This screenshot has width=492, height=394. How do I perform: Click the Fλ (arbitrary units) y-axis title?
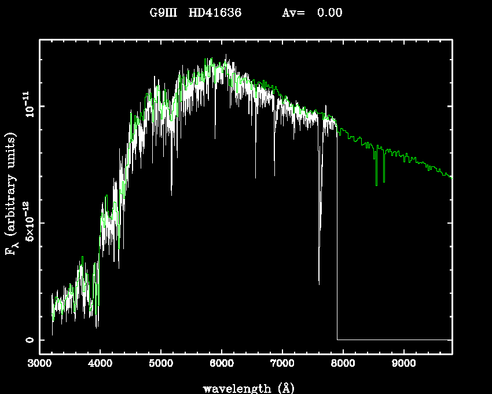pos(12,194)
